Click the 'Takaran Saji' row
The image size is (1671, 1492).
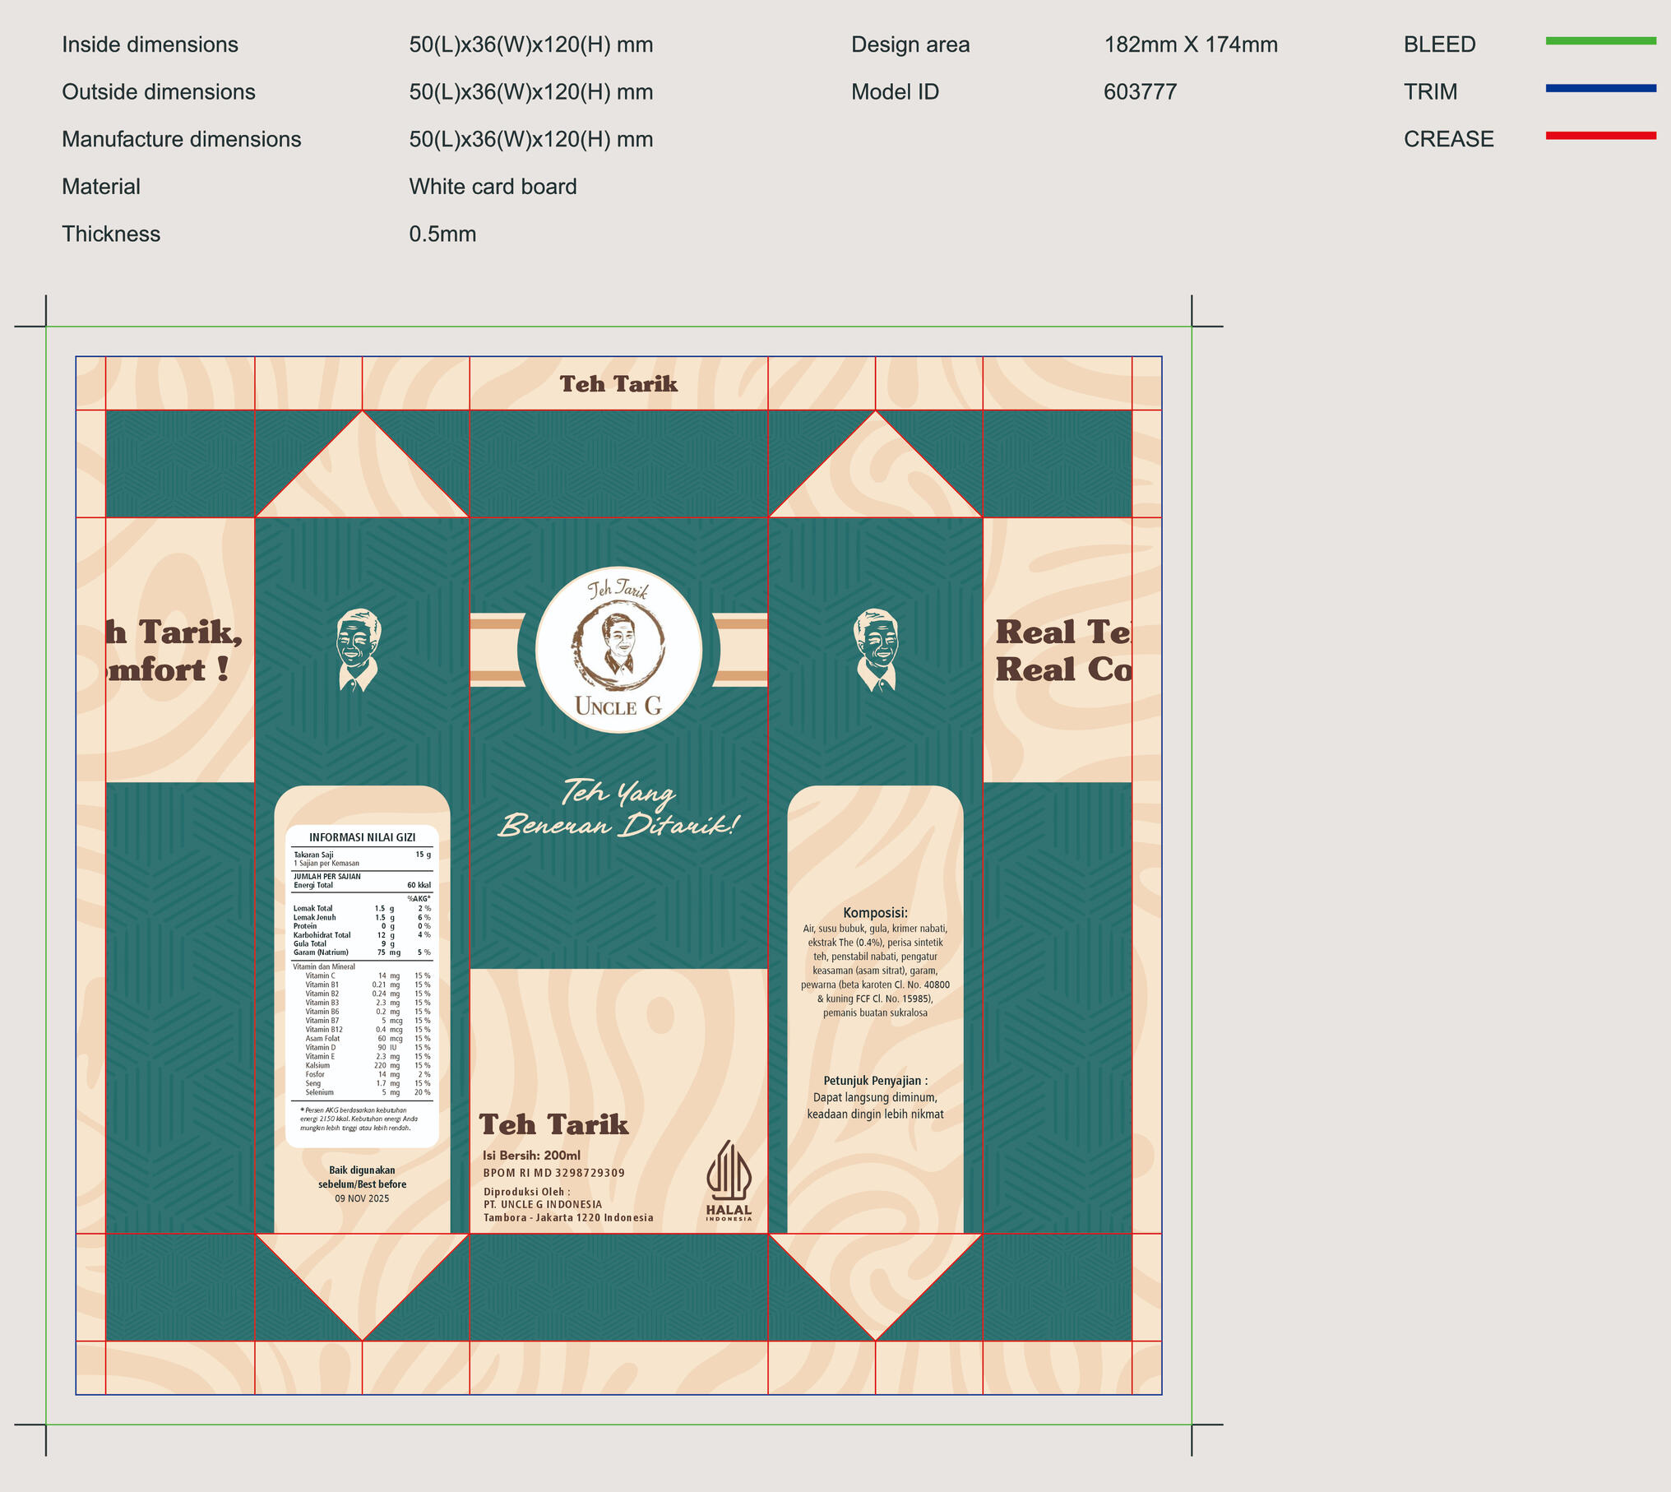pyautogui.click(x=362, y=855)
